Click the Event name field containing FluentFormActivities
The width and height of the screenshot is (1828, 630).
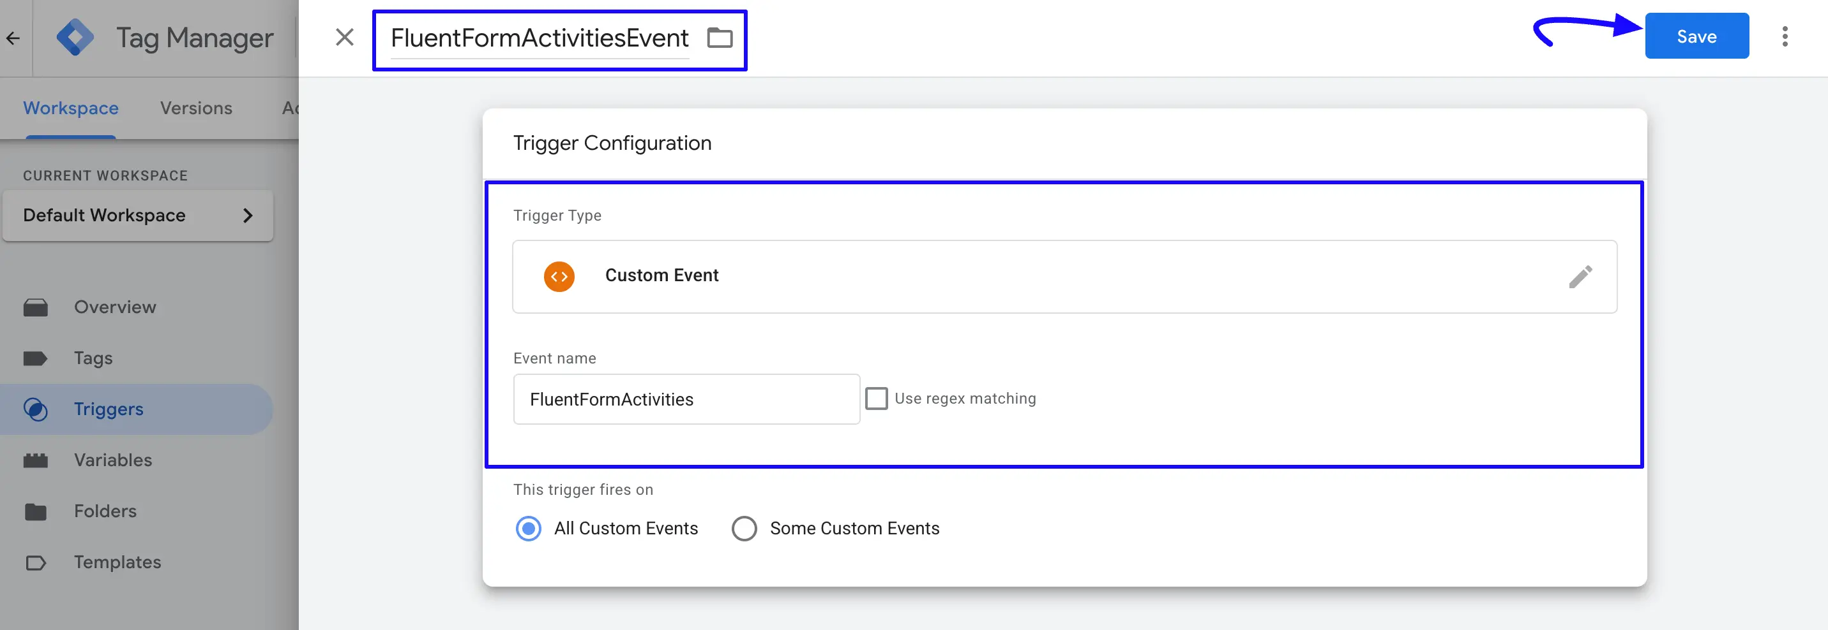686,399
